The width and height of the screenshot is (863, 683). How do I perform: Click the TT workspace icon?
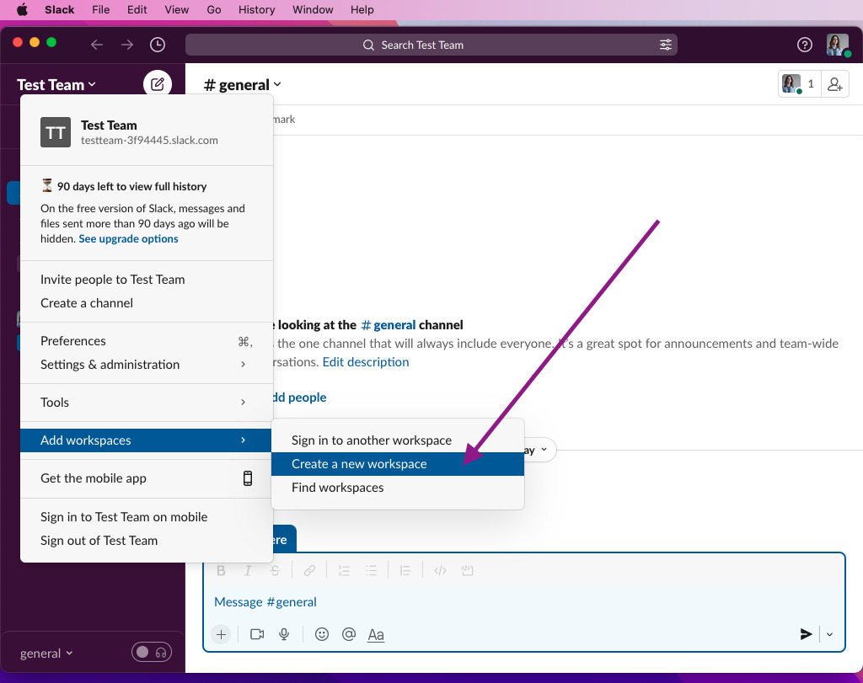(x=56, y=132)
